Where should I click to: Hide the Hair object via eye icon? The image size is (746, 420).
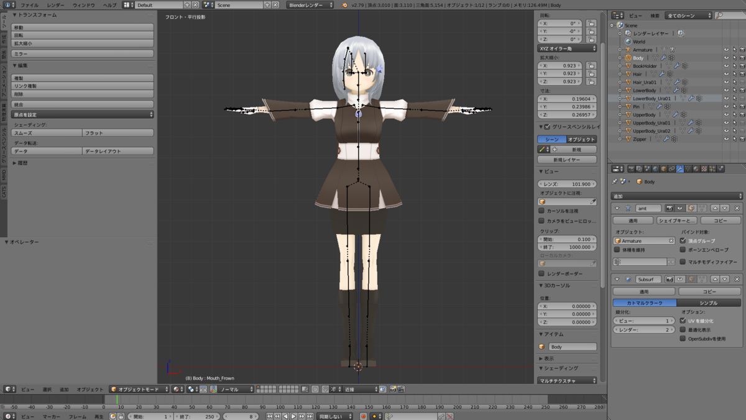click(x=726, y=74)
